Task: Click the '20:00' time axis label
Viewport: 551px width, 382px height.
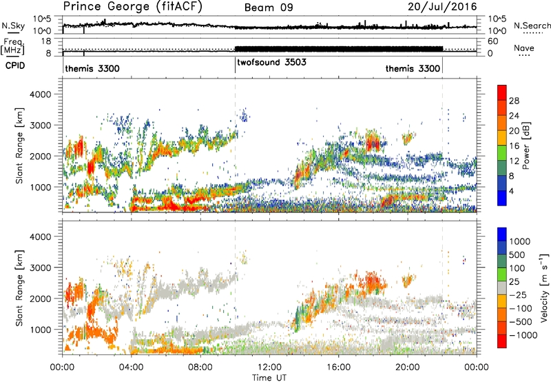Action: [408, 368]
